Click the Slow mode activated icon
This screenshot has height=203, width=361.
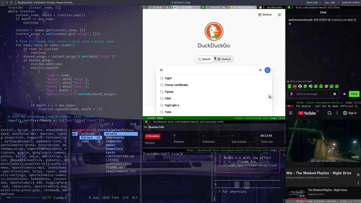288,81
